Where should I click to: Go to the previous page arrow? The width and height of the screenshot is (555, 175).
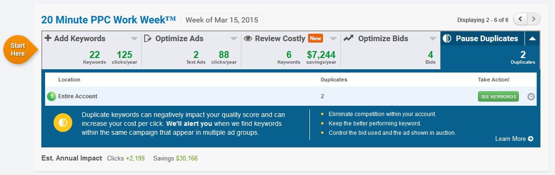520,19
